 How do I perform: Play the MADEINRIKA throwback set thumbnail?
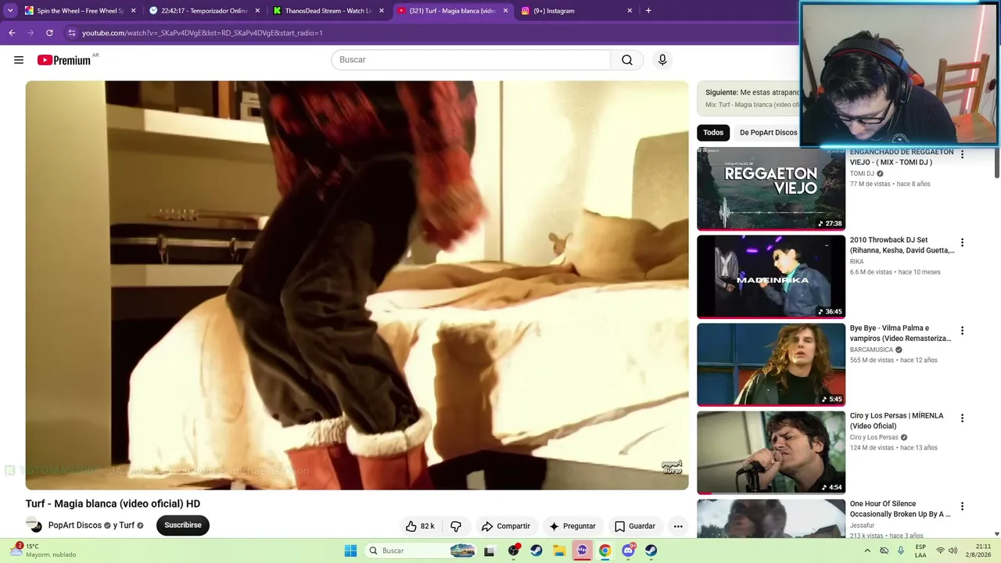[771, 277]
